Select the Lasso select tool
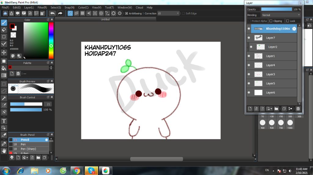This screenshot has height=175, width=313. click(x=4, y=91)
